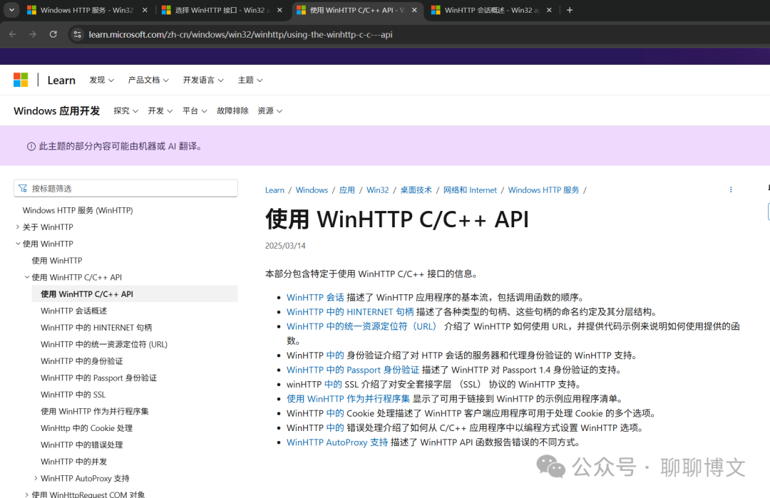Open 使用 WinHTTP child tree item
Image resolution: width=770 pixels, height=498 pixels.
click(57, 261)
